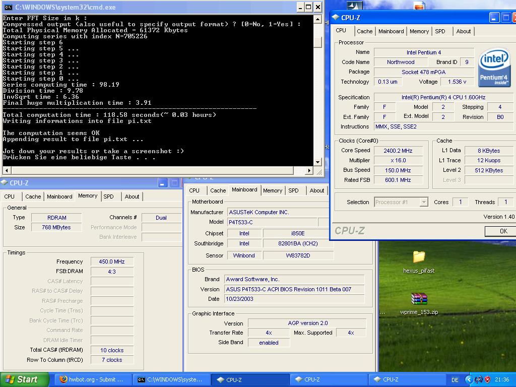The height and width of the screenshot is (387, 516).
Task: Select About tab in the CPU-Z mainboard window
Action: [316, 190]
